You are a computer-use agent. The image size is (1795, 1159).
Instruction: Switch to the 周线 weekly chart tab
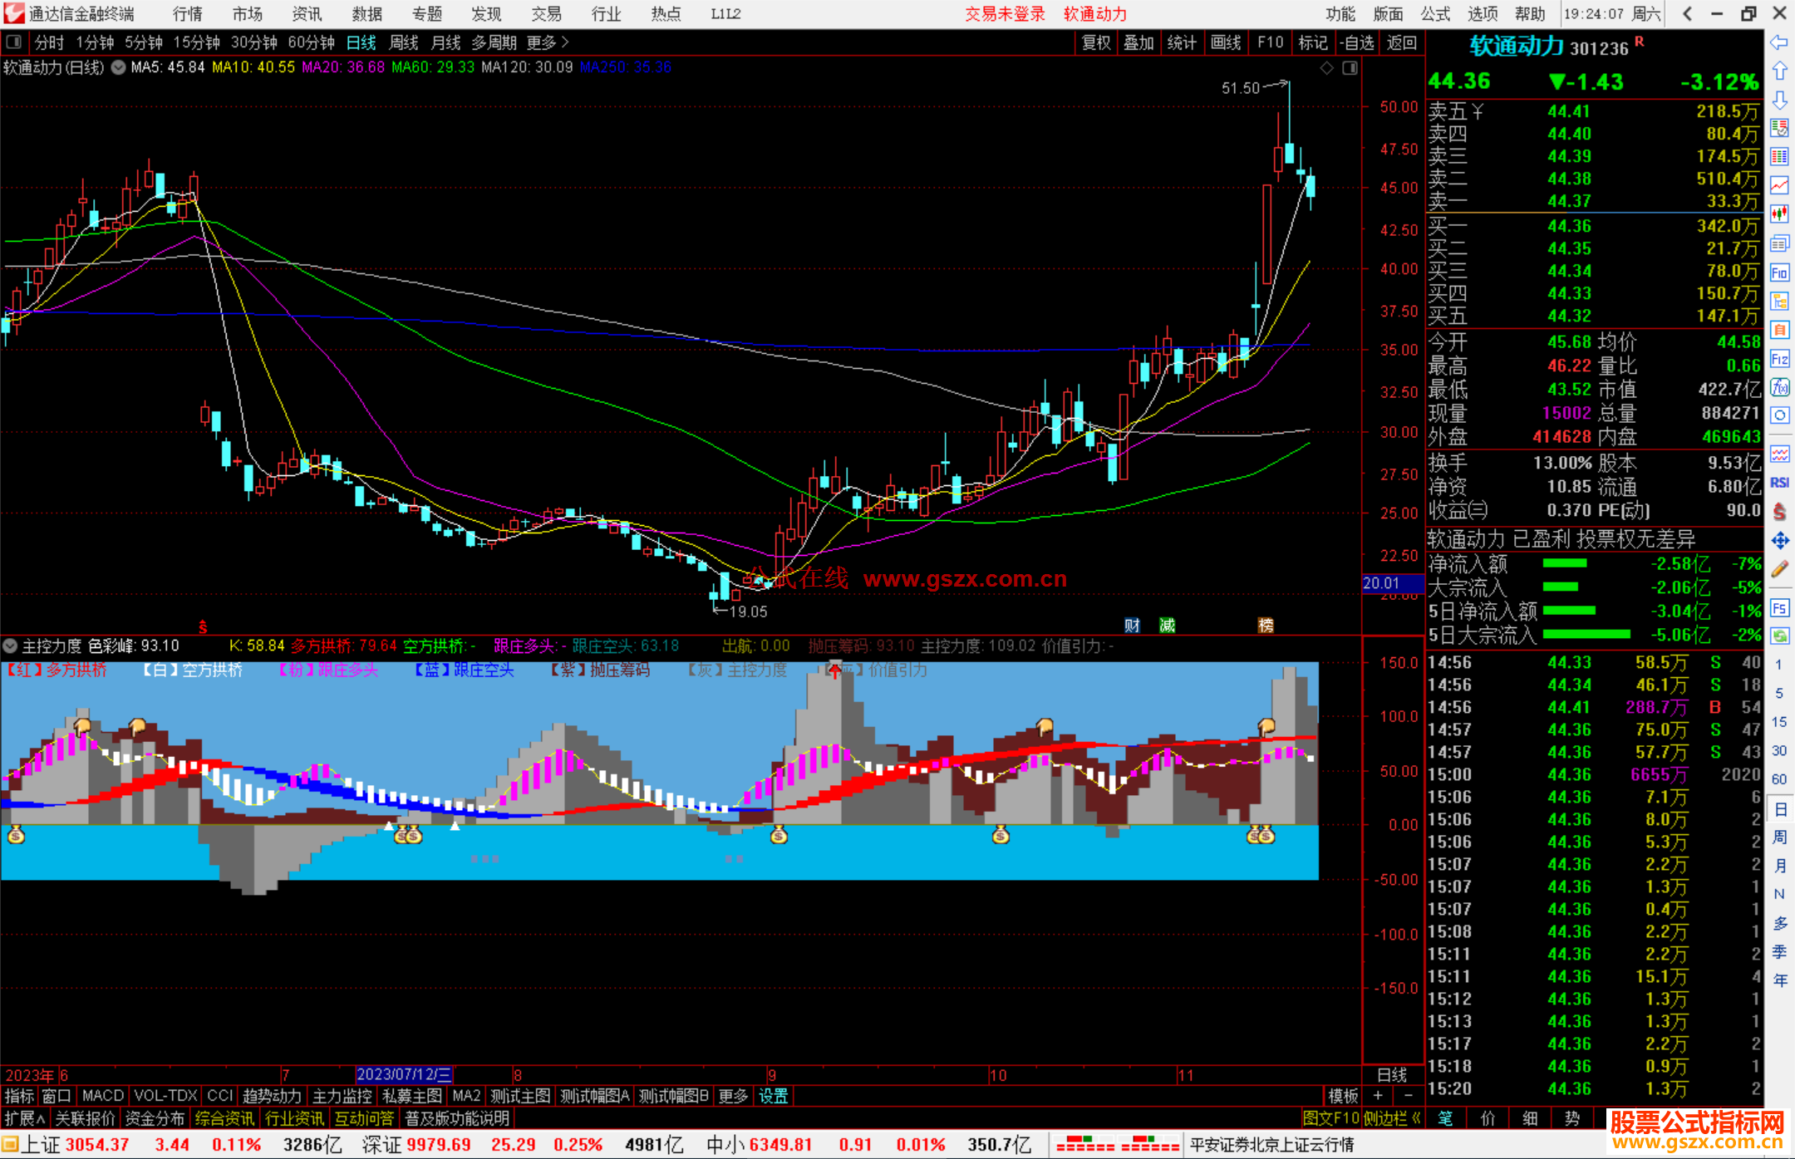[x=404, y=42]
